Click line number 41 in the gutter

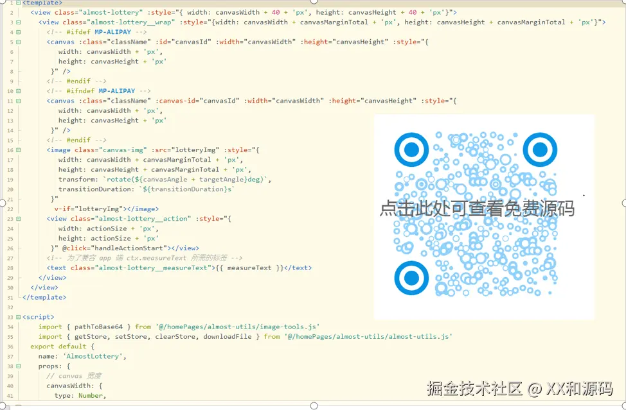(10, 396)
